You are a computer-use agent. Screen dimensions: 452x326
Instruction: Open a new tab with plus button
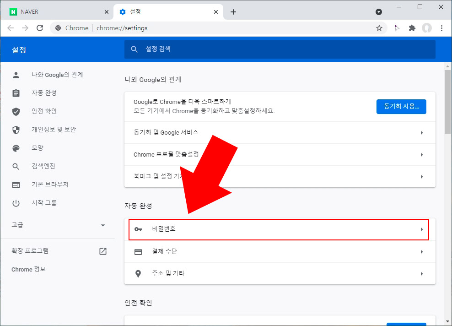point(233,12)
